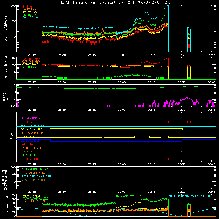Click the short FLARE_FLAG pulse near 23:50
219x219 pixels.
click(x=103, y=137)
